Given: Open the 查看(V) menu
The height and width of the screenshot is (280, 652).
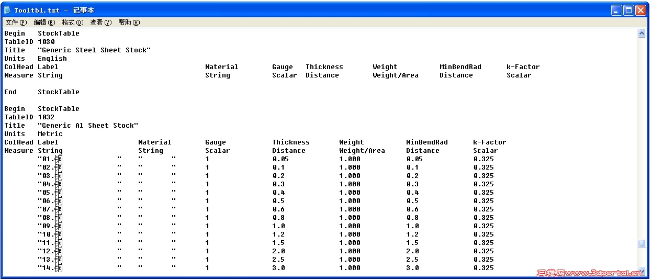Looking at the screenshot, I should point(100,23).
